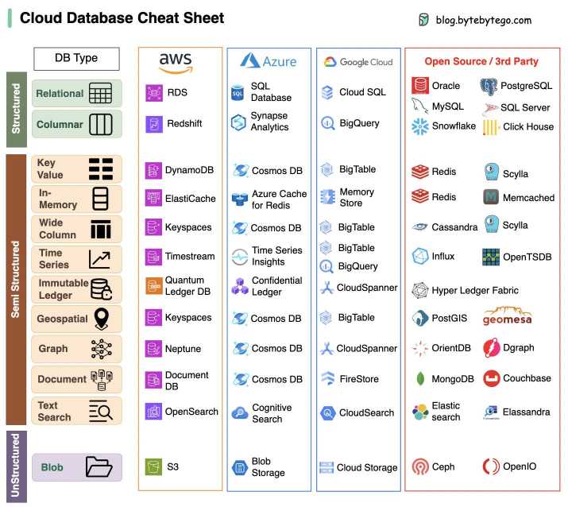
Task: Click the Dgraph icon
Action: (491, 348)
